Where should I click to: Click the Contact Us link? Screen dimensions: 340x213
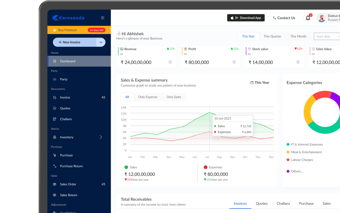click(x=284, y=18)
